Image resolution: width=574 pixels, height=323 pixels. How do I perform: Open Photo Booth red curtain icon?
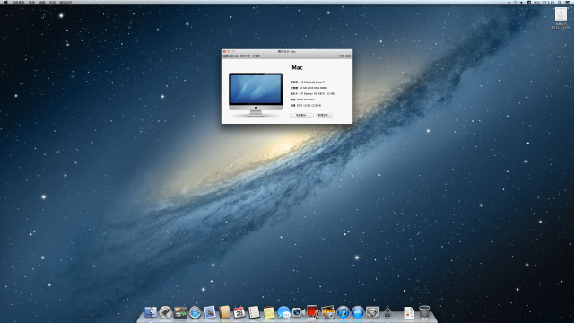[x=313, y=312]
